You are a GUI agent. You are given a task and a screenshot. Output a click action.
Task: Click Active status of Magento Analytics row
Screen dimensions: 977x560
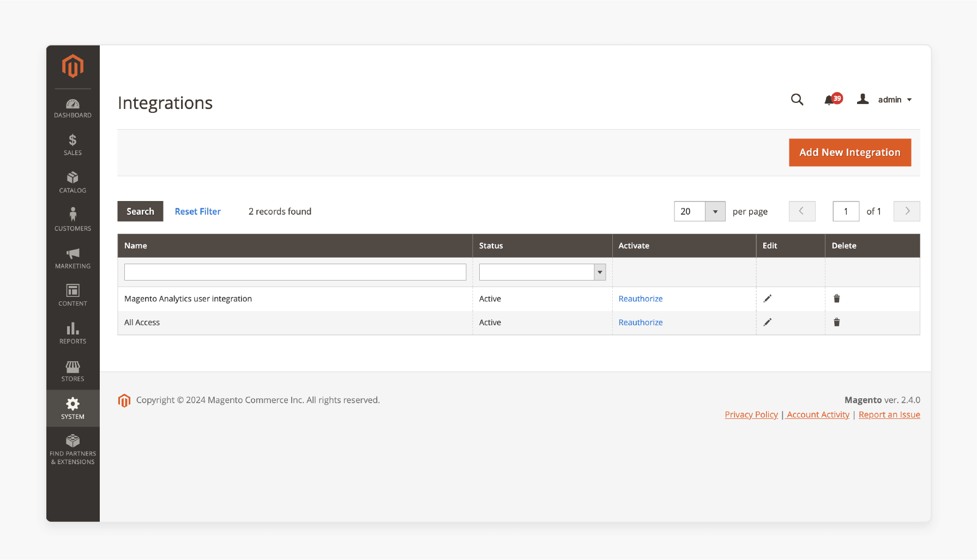click(490, 299)
